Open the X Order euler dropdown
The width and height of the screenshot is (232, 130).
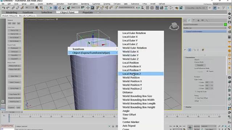click(209, 82)
